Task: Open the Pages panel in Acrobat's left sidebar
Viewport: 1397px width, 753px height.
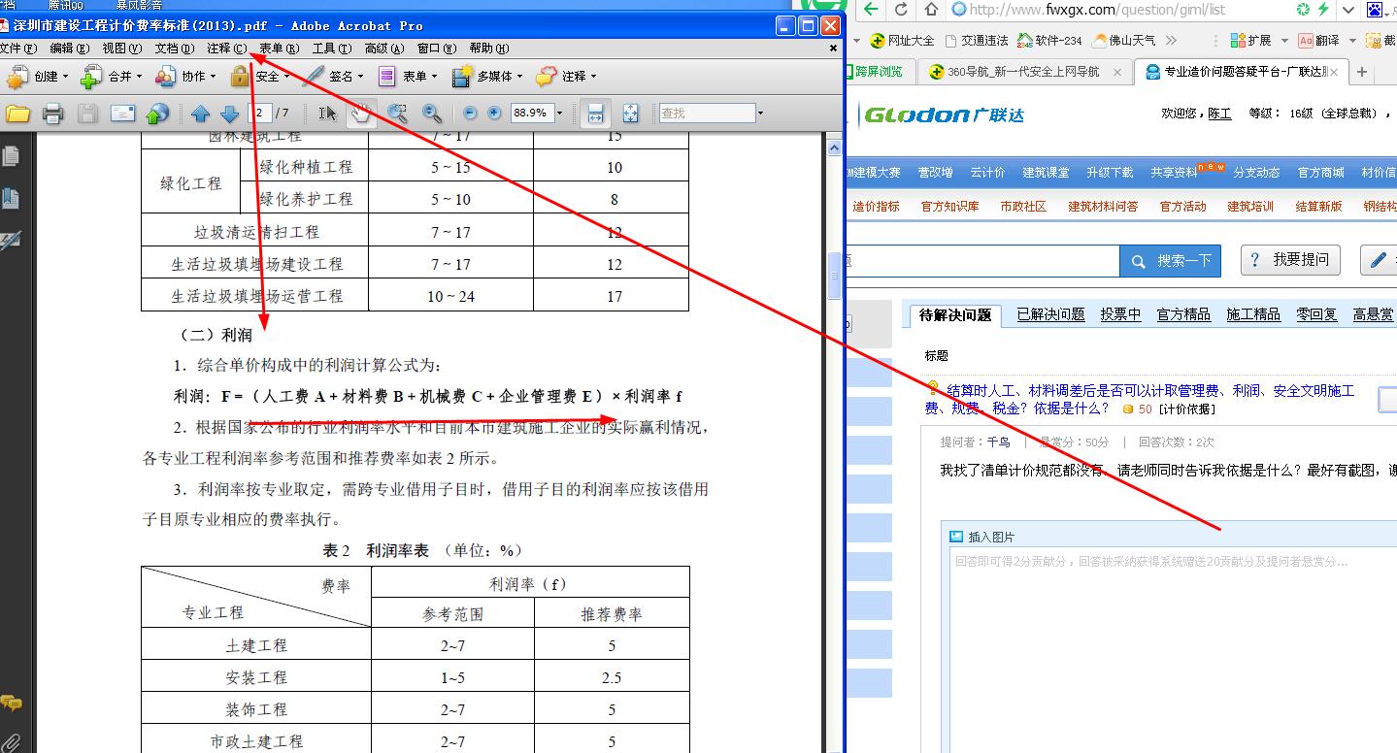Action: (x=12, y=156)
